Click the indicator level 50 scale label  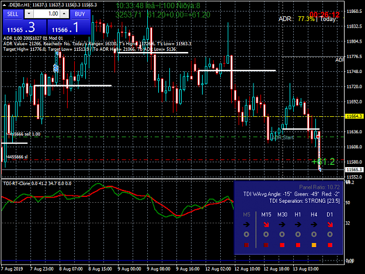(x=347, y=203)
